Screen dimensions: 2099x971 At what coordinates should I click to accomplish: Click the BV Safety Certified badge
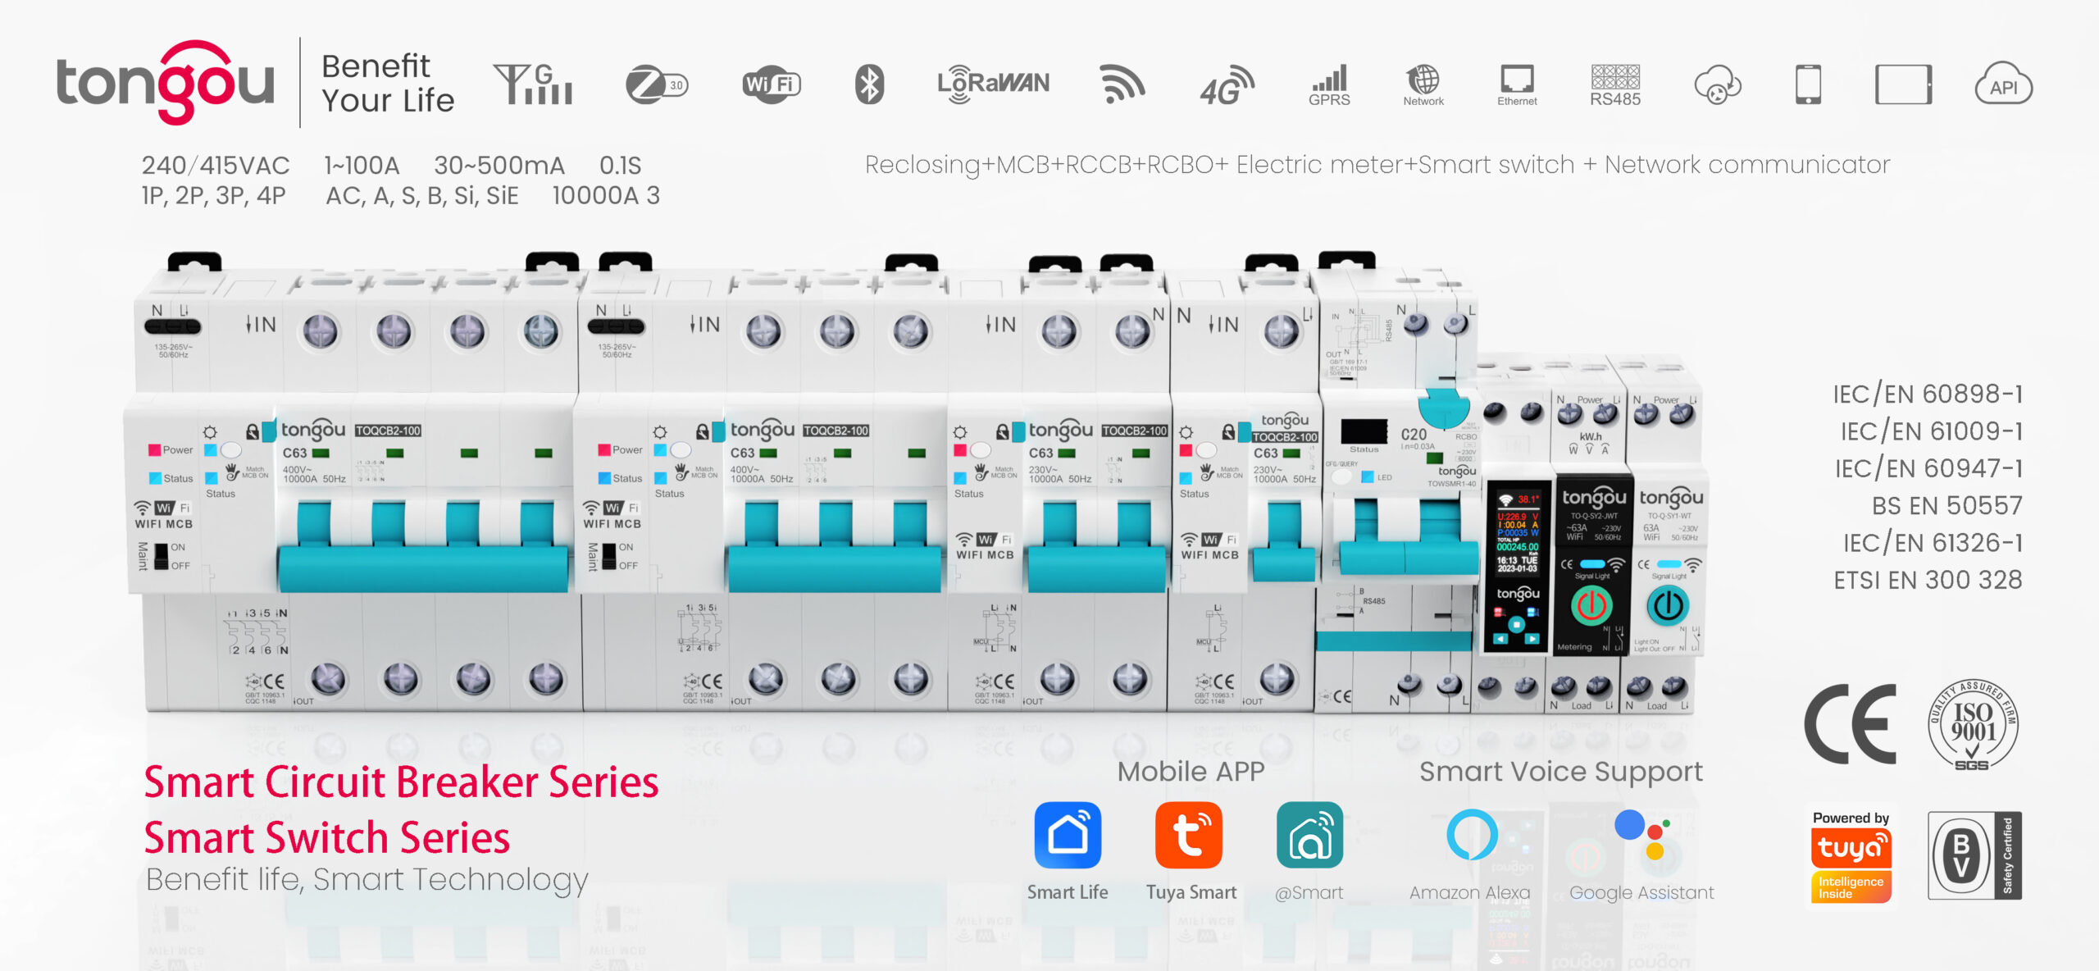point(1974,855)
